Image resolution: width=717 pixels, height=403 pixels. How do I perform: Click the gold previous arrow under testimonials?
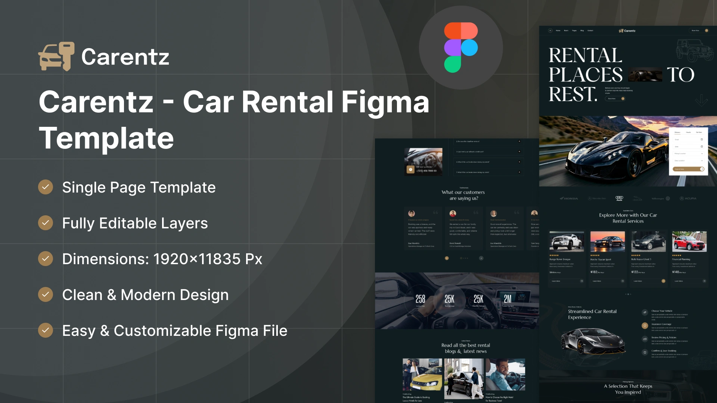point(447,258)
